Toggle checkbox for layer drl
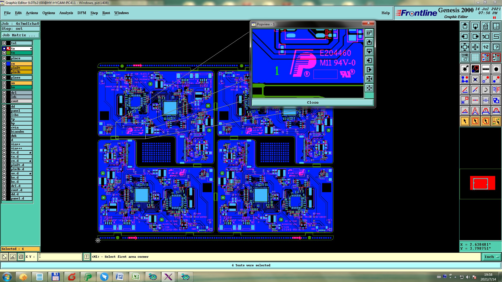502x282 pixels. 4,93
